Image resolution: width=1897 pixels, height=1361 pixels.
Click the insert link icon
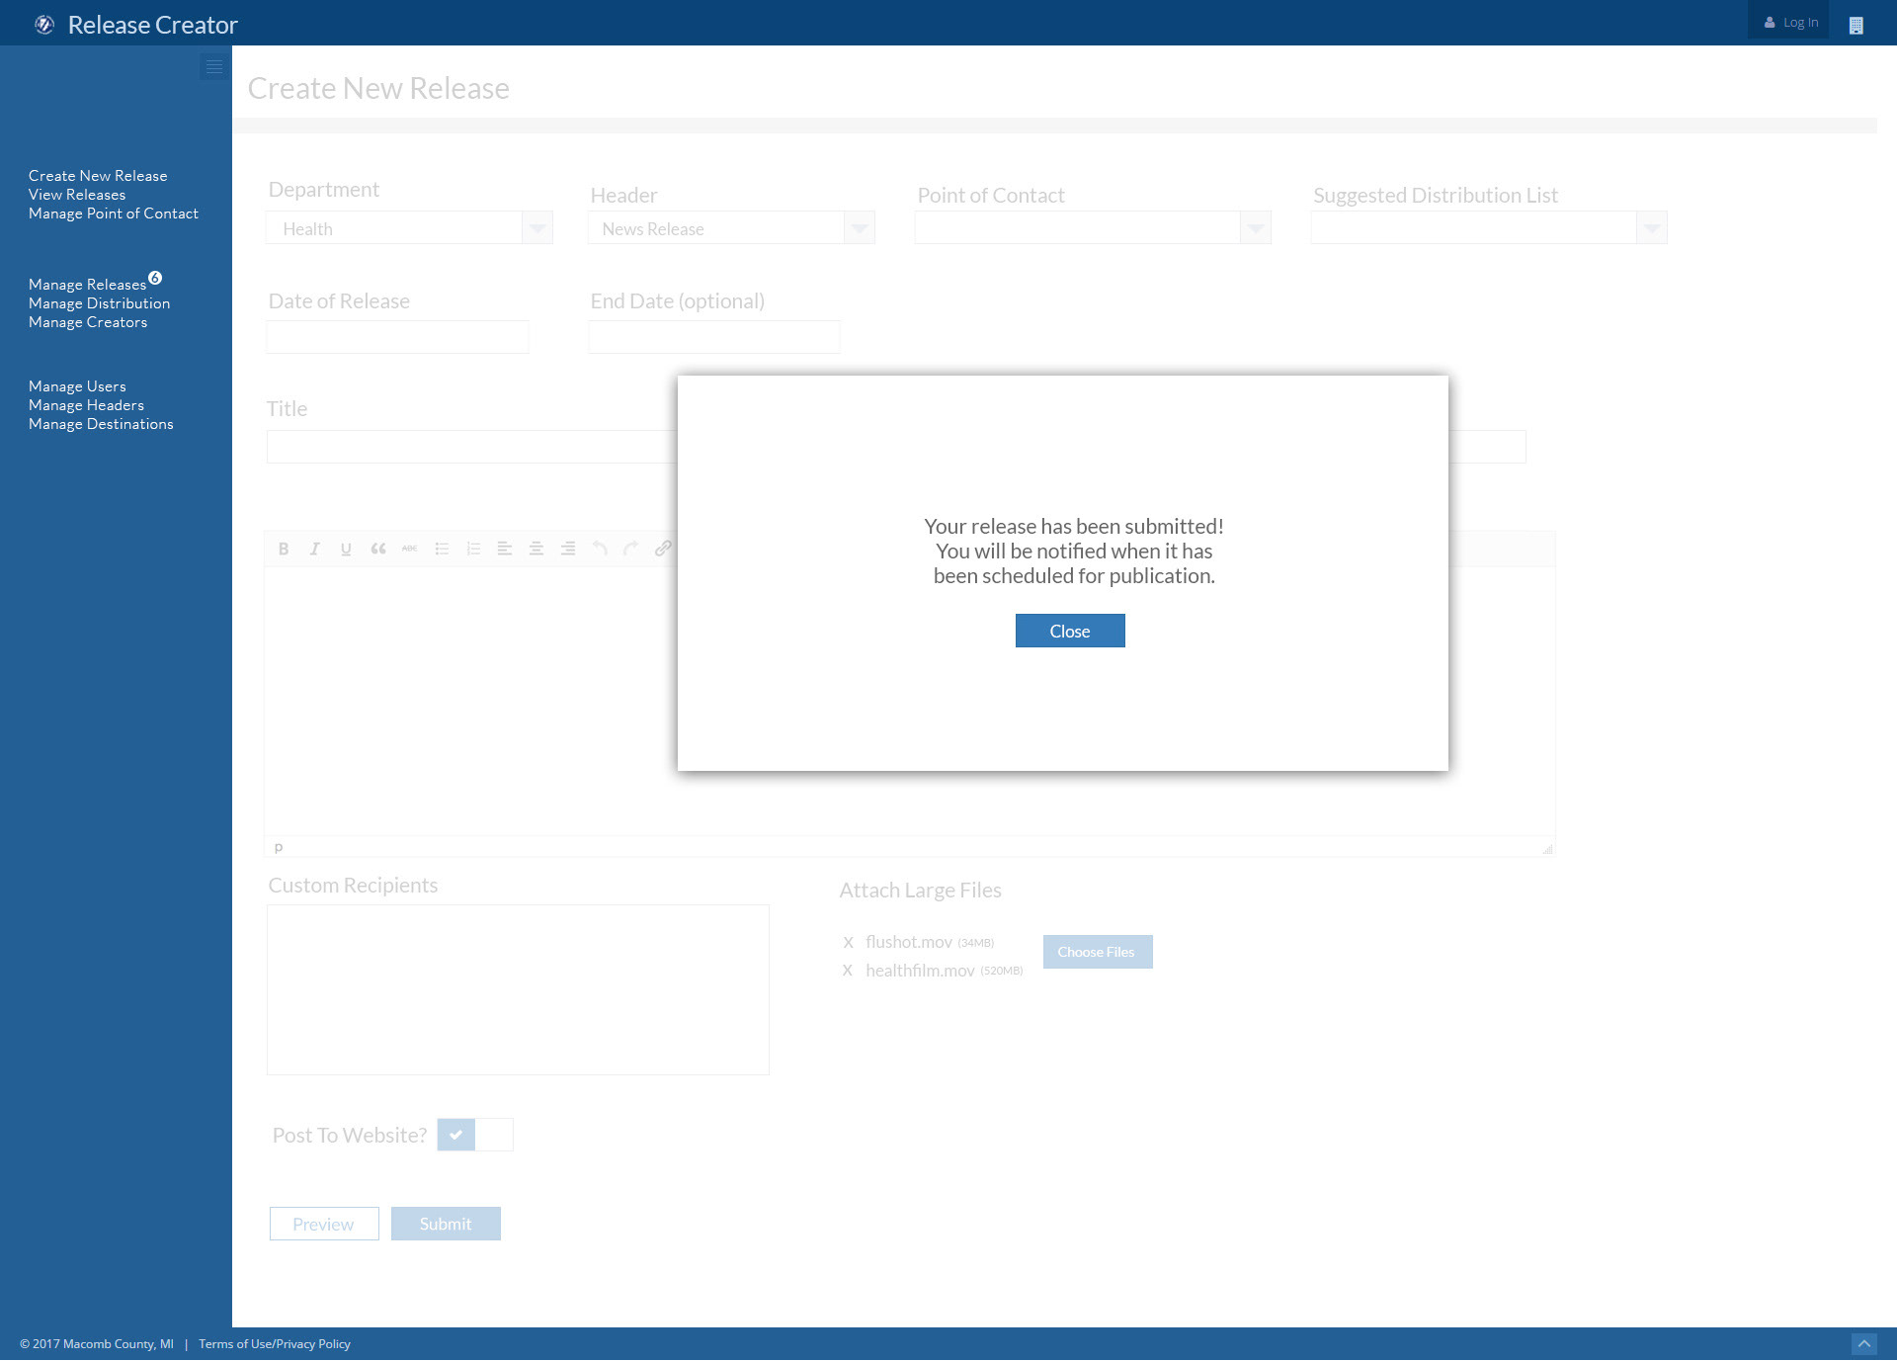coord(663,549)
